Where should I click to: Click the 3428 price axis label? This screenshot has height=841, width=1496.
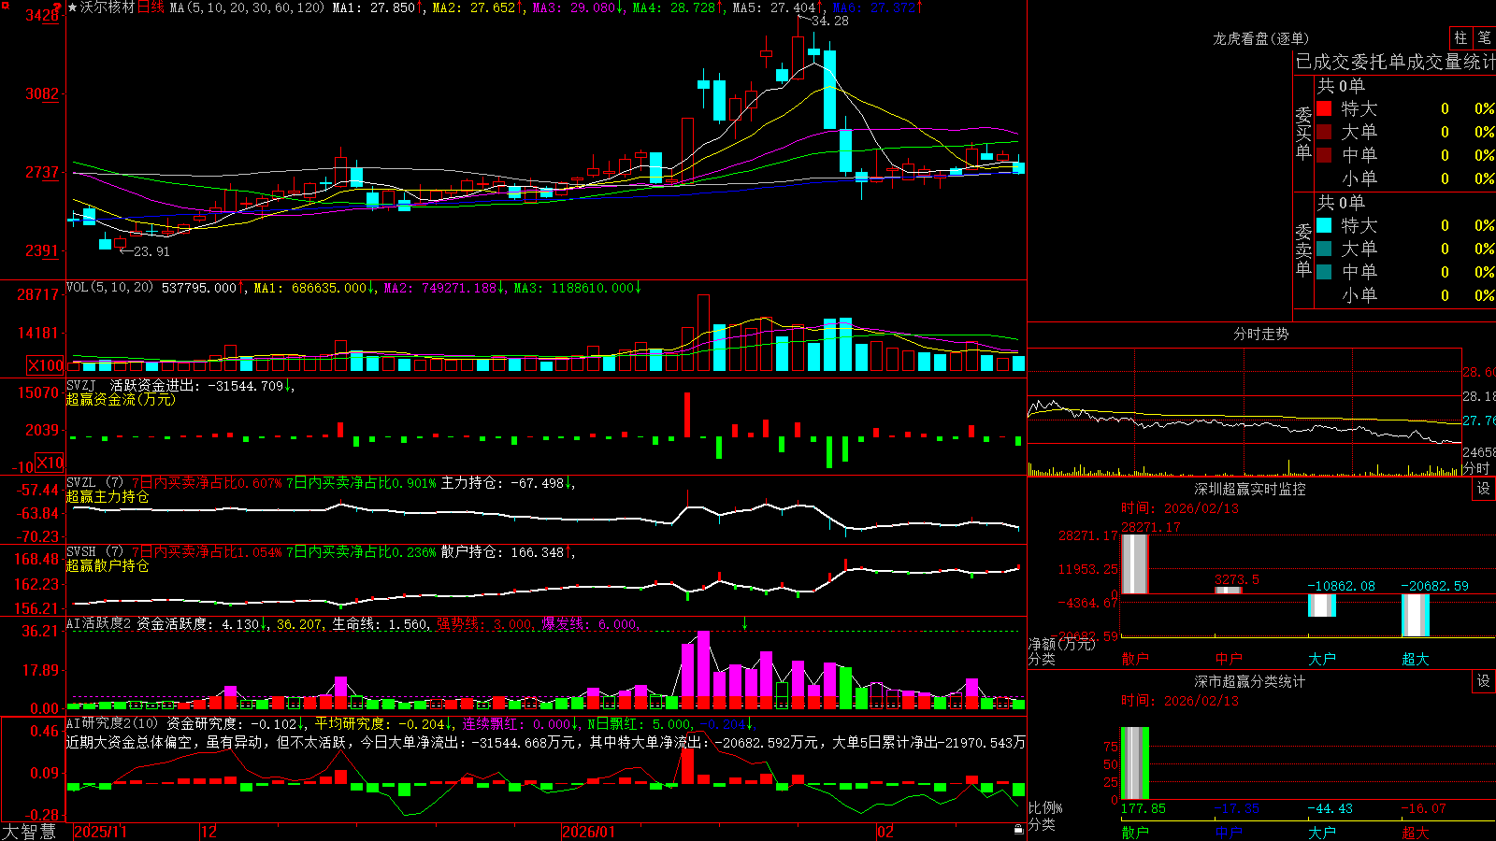pos(42,15)
